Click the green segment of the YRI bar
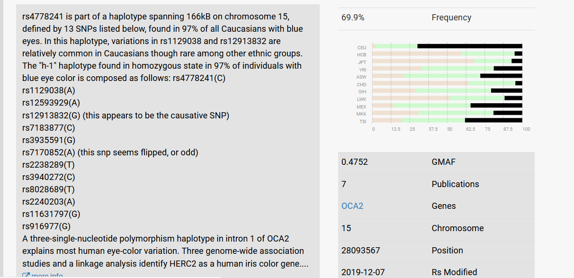Viewport: 574px width, 278px height. point(457,69)
